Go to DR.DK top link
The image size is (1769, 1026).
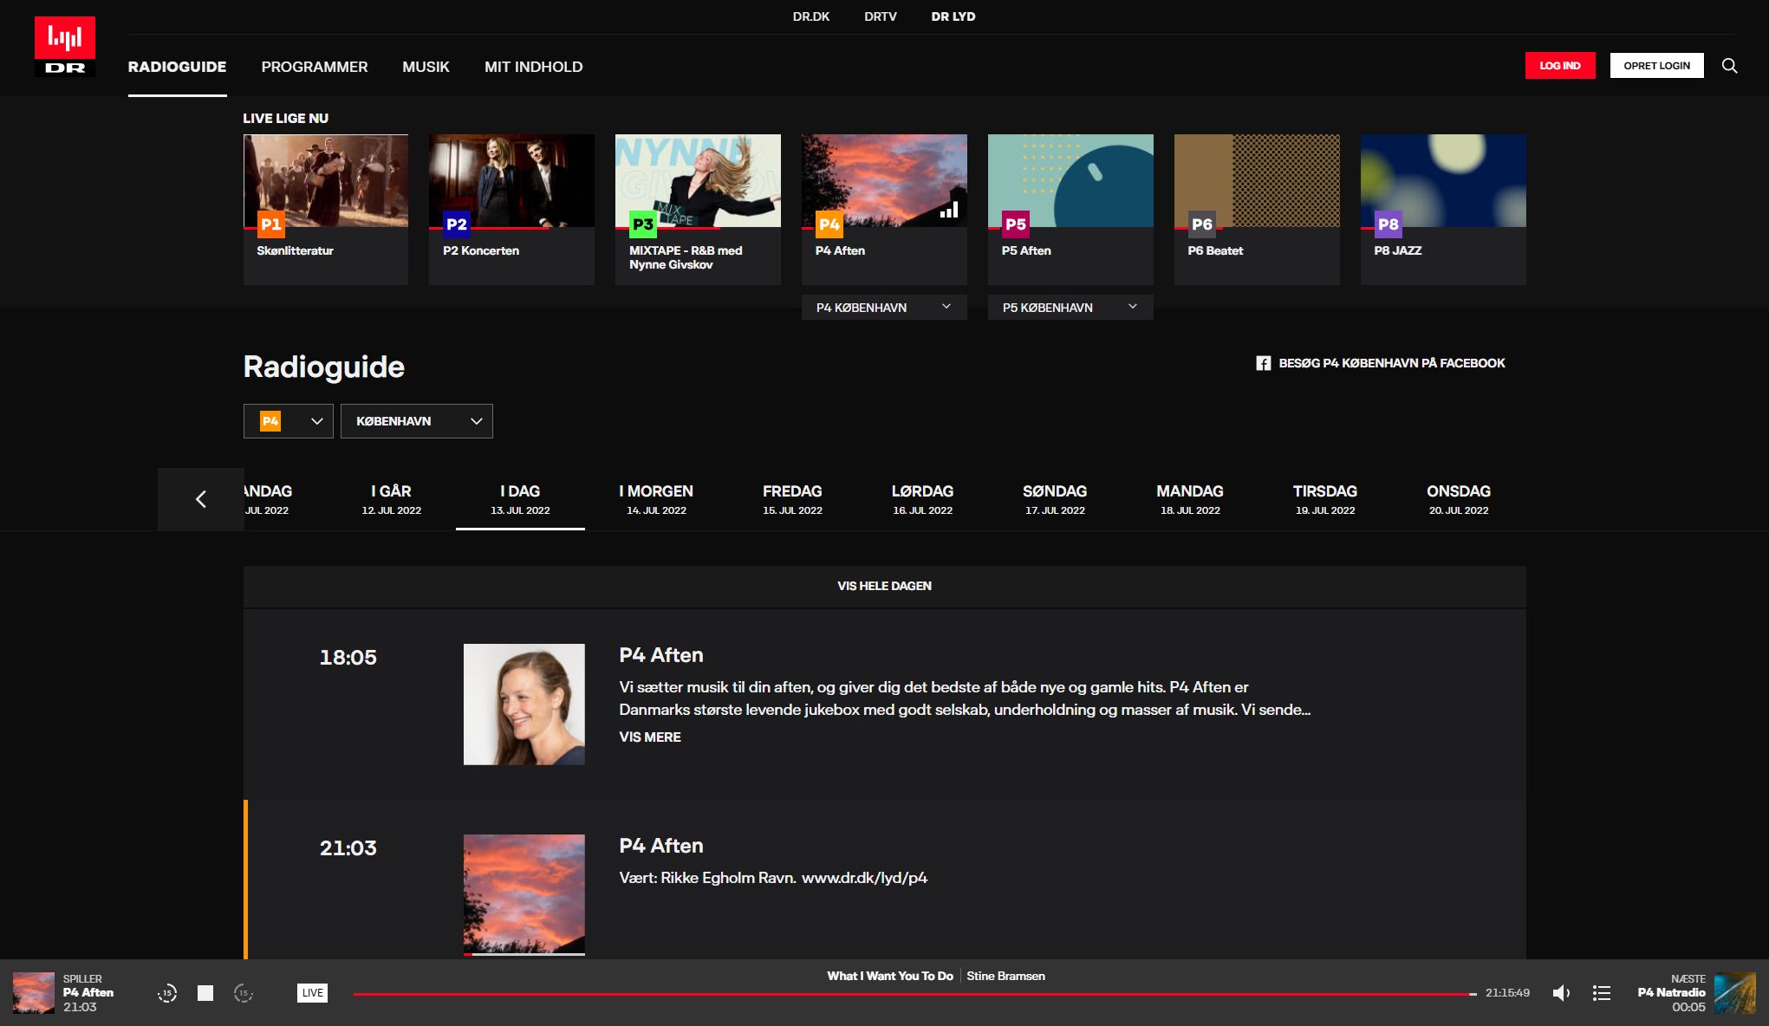click(x=811, y=16)
